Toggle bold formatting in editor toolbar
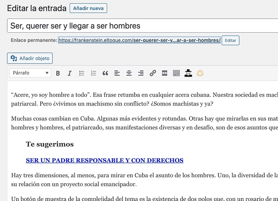Image resolution: width=278 pixels, height=201 pixels. pyautogui.click(x=58, y=73)
